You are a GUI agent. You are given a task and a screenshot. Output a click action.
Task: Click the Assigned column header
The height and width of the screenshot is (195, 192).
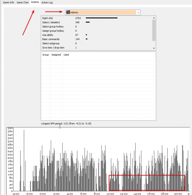[x=56, y=54]
